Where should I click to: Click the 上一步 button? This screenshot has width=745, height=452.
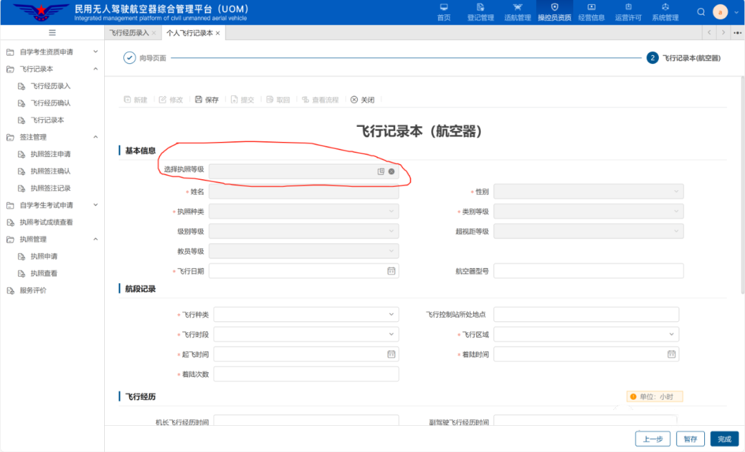[x=653, y=439]
